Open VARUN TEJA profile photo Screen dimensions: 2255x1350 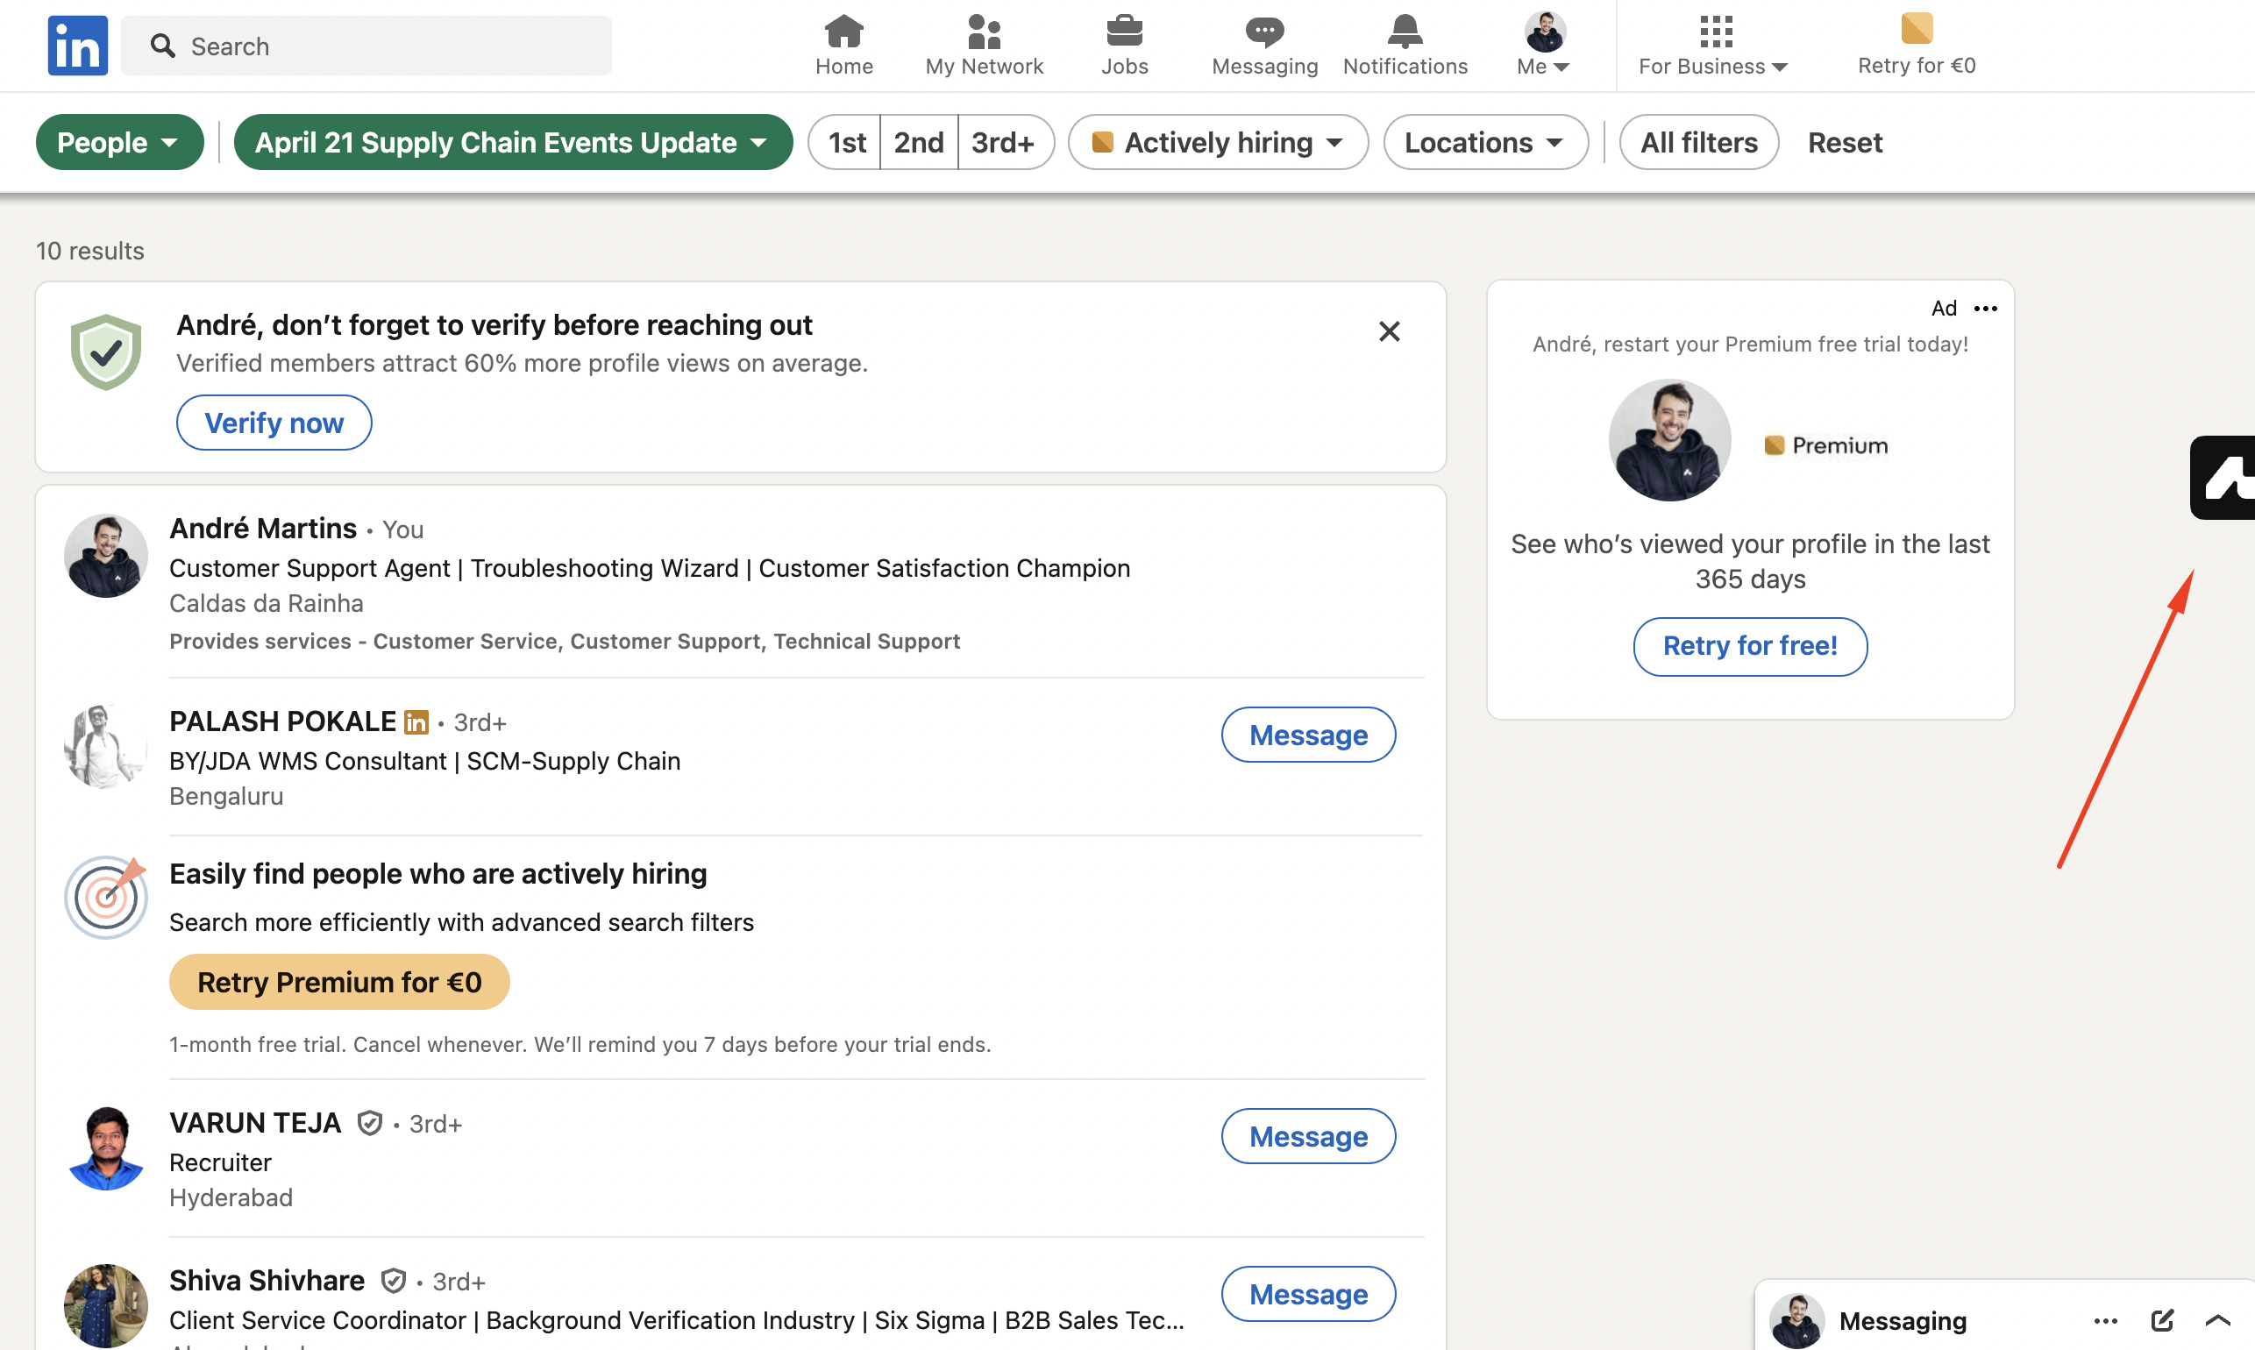click(x=106, y=1149)
